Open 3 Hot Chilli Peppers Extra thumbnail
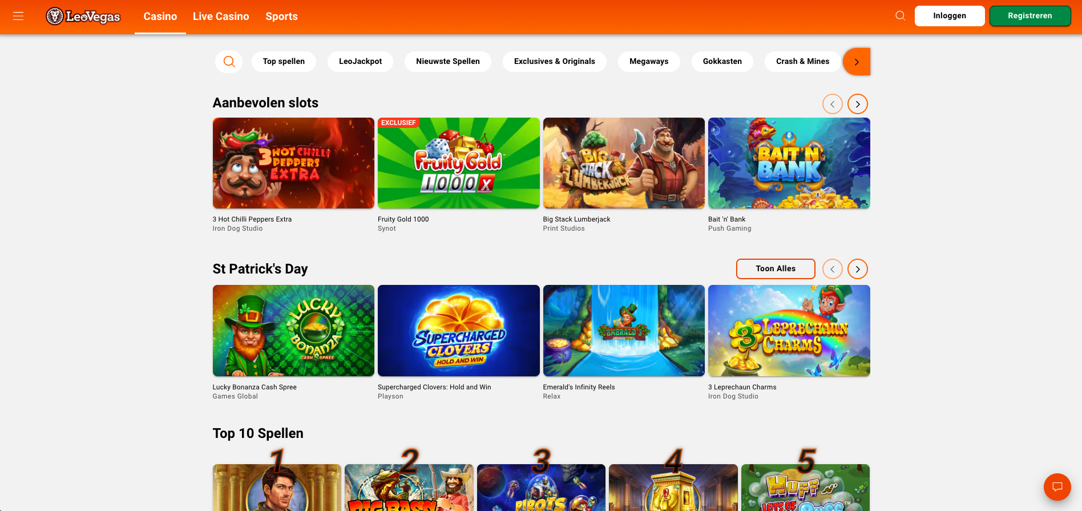This screenshot has width=1082, height=511. [293, 163]
